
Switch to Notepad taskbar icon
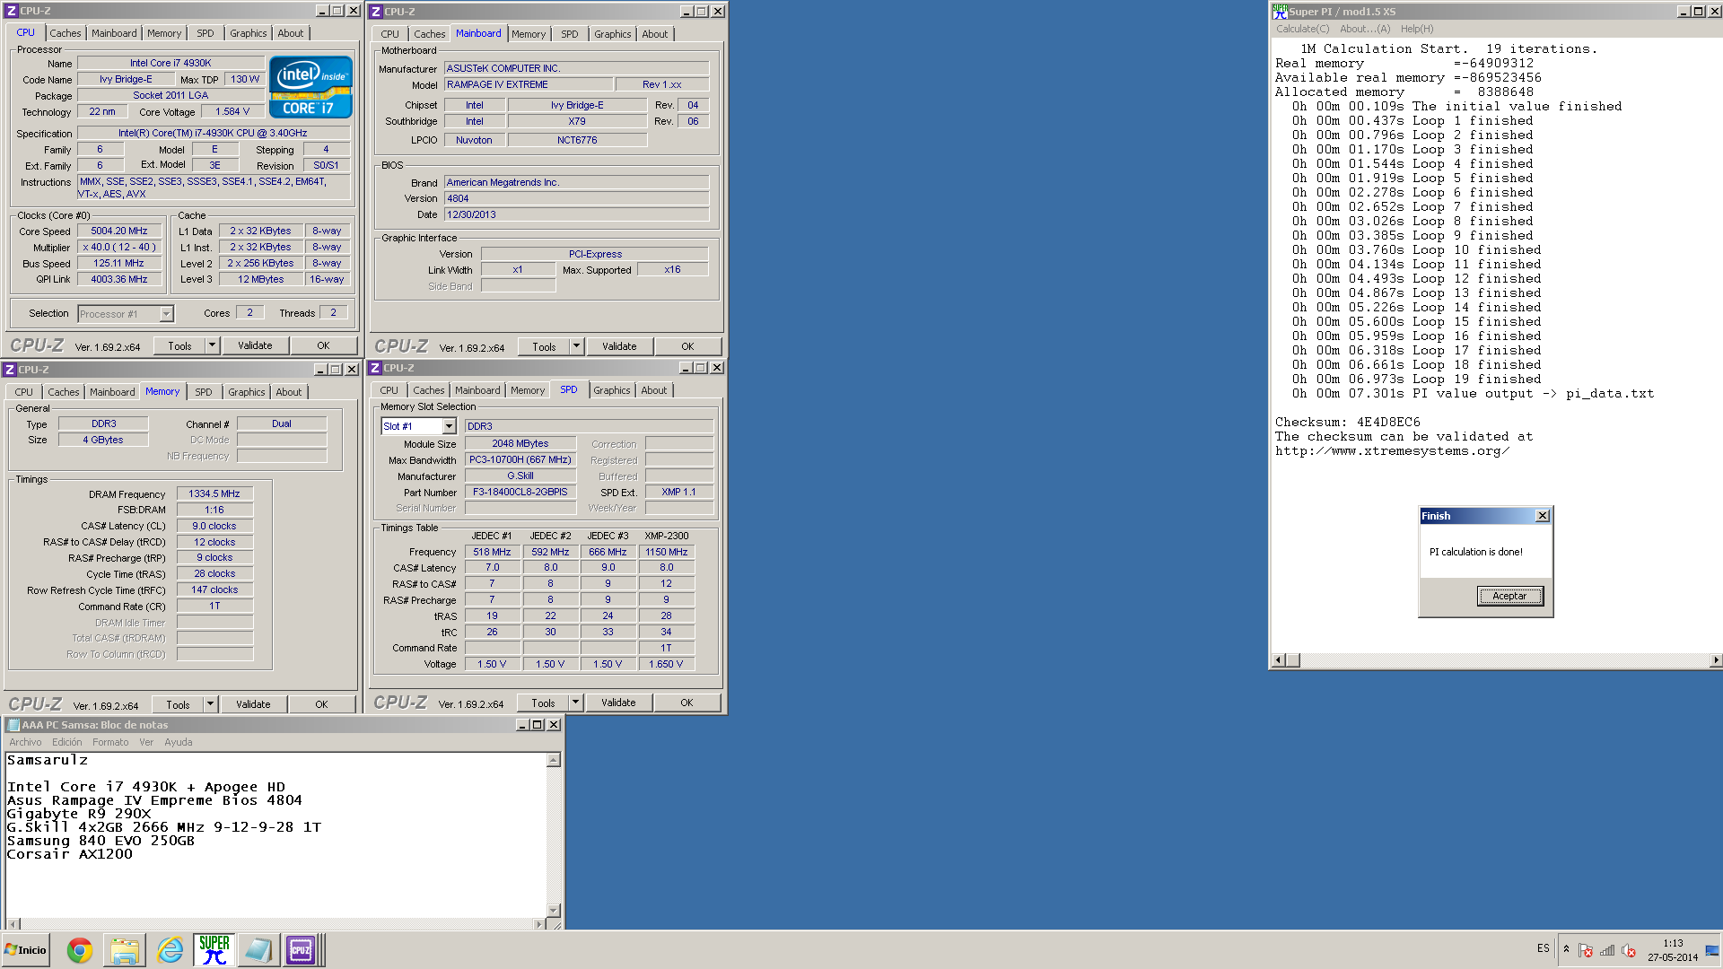pos(258,950)
